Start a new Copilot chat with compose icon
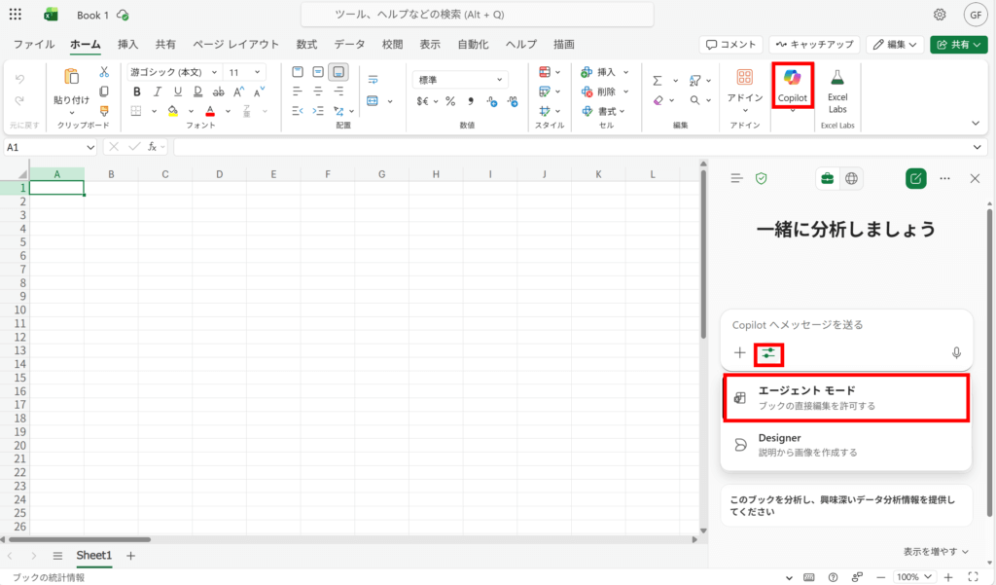The height and width of the screenshot is (585, 996). (x=915, y=178)
